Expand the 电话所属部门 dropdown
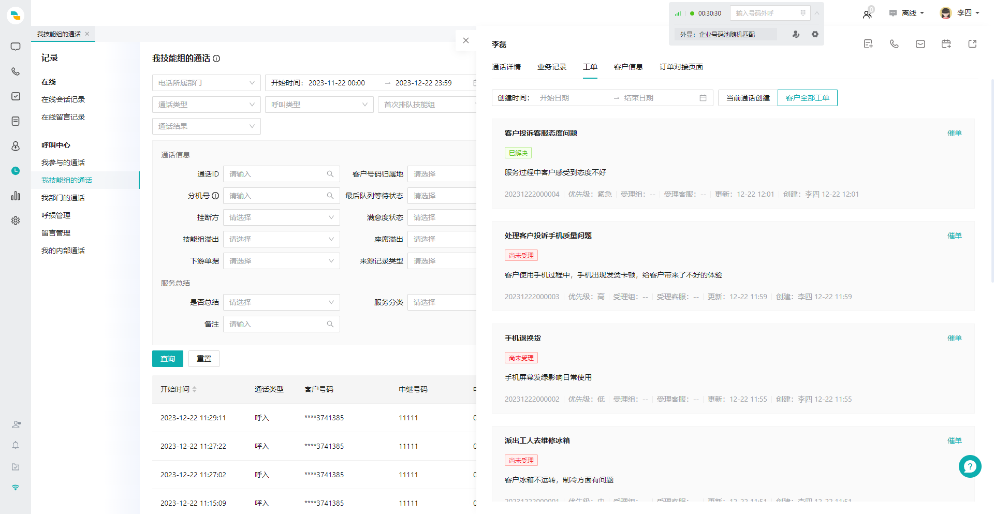This screenshot has width=994, height=514. pos(207,83)
